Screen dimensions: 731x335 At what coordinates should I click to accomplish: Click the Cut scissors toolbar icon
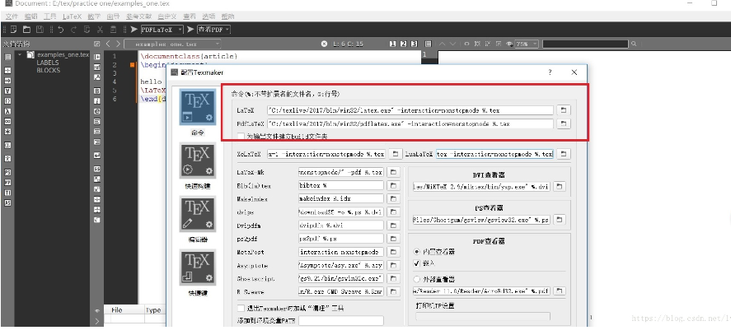100,30
